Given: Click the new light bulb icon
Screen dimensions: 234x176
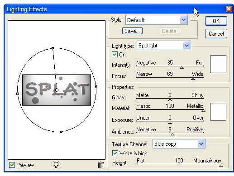Looking at the screenshot, I should 56,165.
